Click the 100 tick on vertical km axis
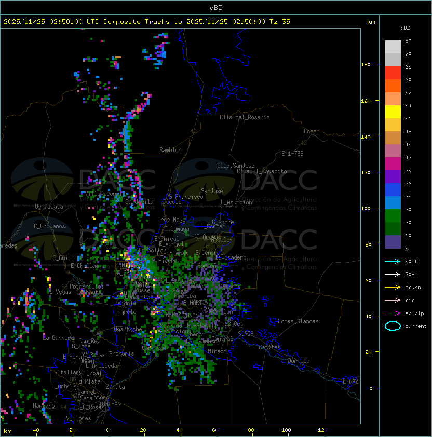Image resolution: width=432 pixels, height=437 pixels. pyautogui.click(x=366, y=208)
